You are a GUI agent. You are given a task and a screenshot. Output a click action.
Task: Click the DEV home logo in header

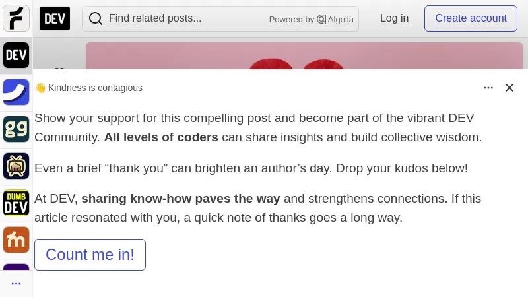pos(55,18)
